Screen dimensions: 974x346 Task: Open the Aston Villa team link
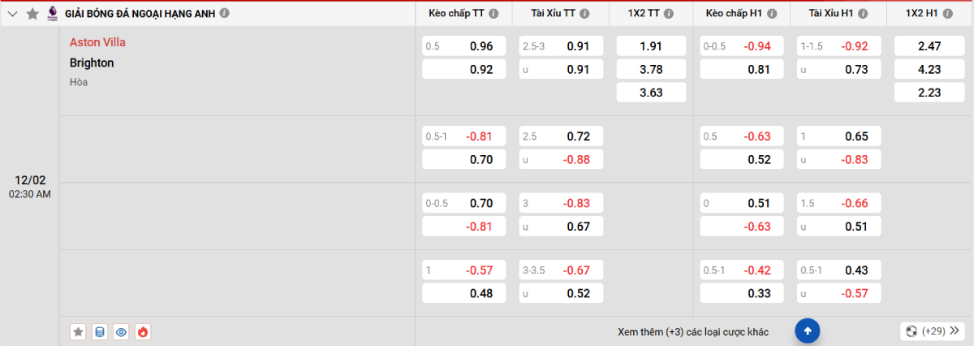click(x=97, y=42)
